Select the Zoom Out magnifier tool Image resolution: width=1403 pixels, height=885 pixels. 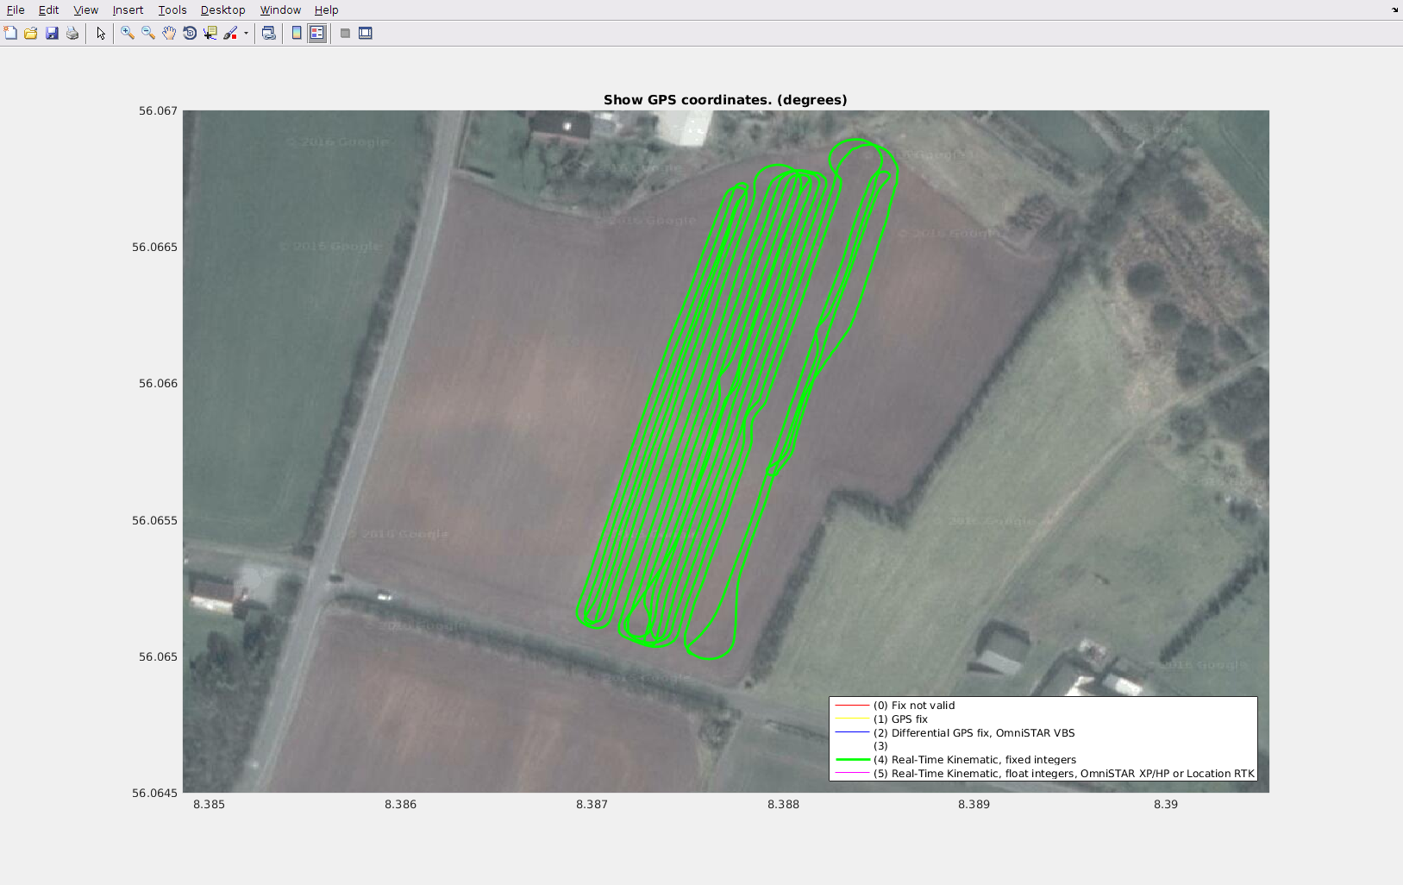(x=148, y=33)
